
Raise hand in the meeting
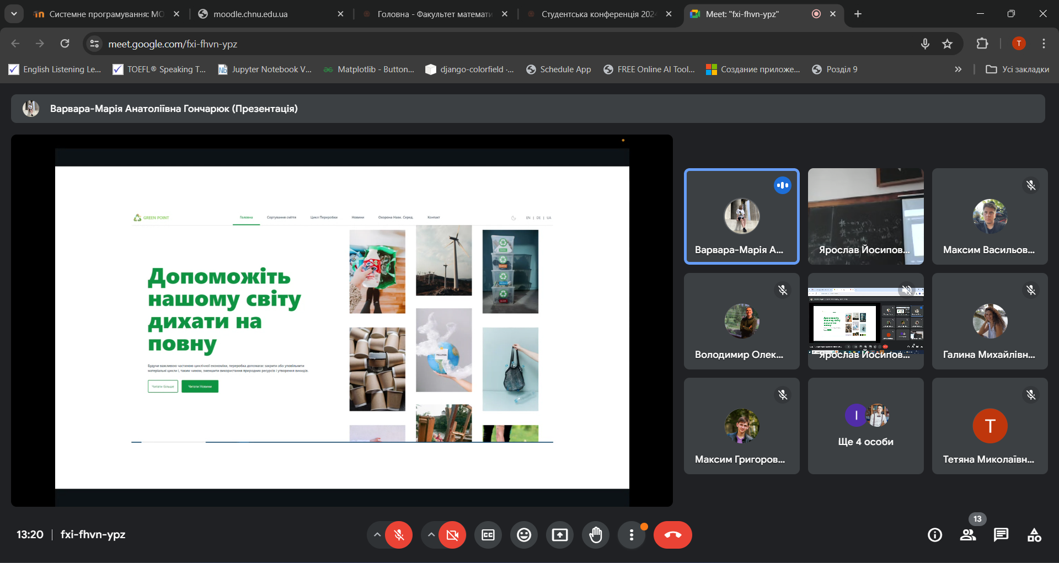pos(596,535)
